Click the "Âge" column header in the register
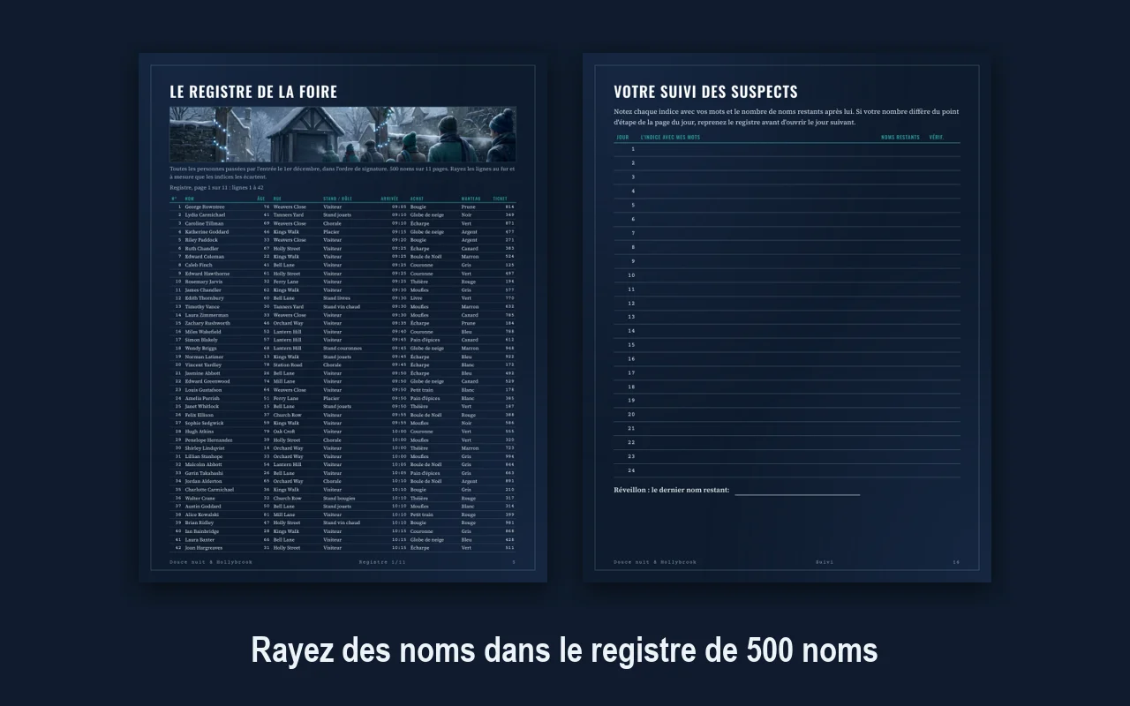This screenshot has width=1130, height=706. point(261,199)
